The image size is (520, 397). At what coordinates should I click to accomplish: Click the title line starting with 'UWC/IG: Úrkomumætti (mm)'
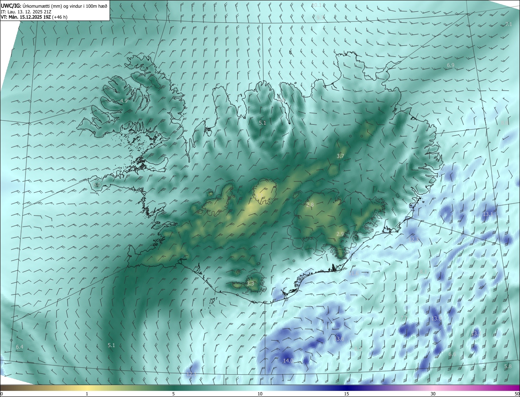[54, 6]
